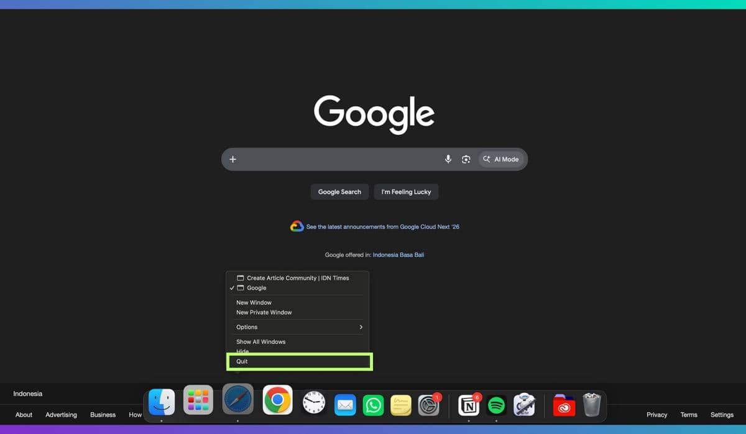The width and height of the screenshot is (746, 434).
Task: Open Spotify from the Dock
Action: click(496, 403)
